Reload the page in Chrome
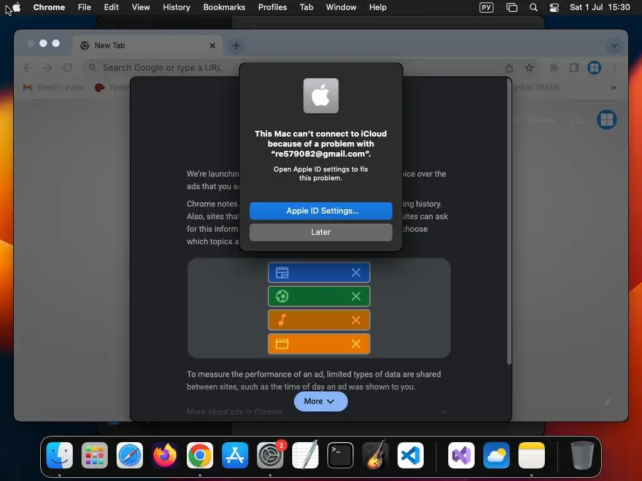The height and width of the screenshot is (481, 642). (68, 68)
